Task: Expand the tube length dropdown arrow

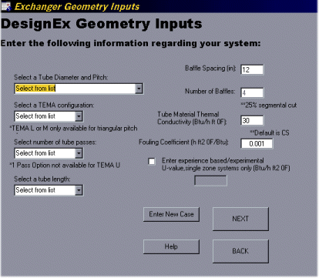Action: click(x=79, y=190)
